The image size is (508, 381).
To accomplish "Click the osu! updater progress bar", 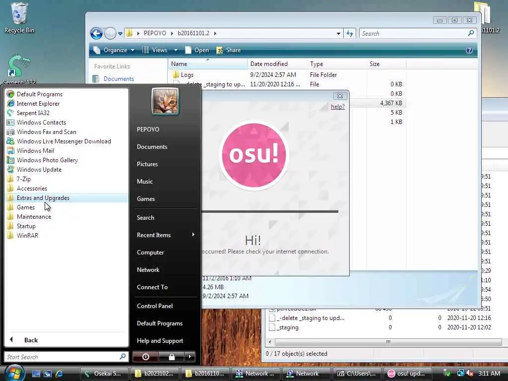I will pyautogui.click(x=270, y=211).
